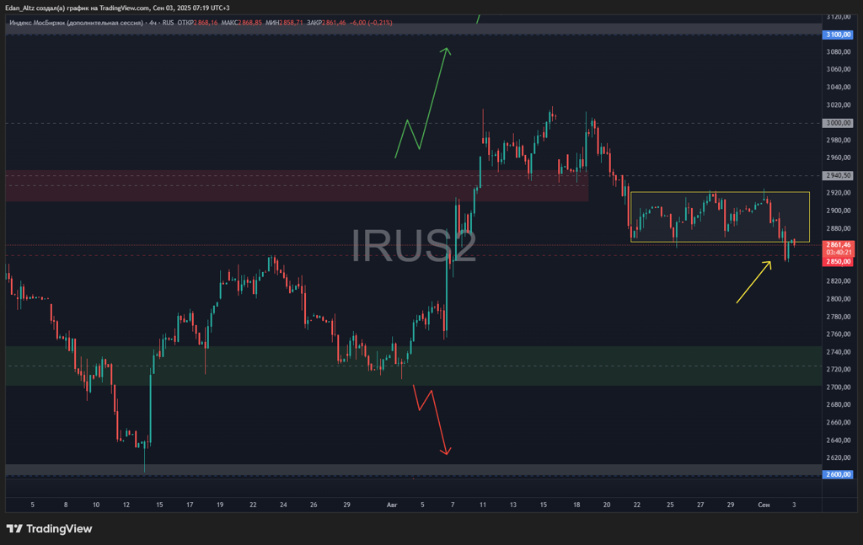Screen dimensions: 863x545
Task: Select the green support zone band
Action: [x=253, y=366]
